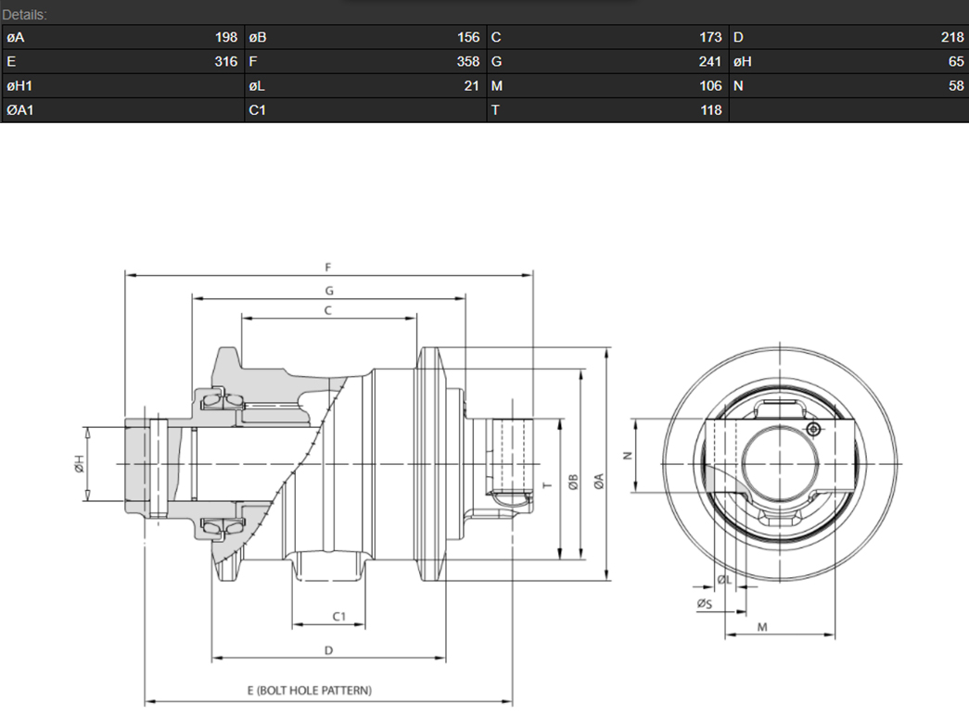This screenshot has height=716, width=969.
Task: Select the T table cell showing 118
Action: [x=607, y=110]
